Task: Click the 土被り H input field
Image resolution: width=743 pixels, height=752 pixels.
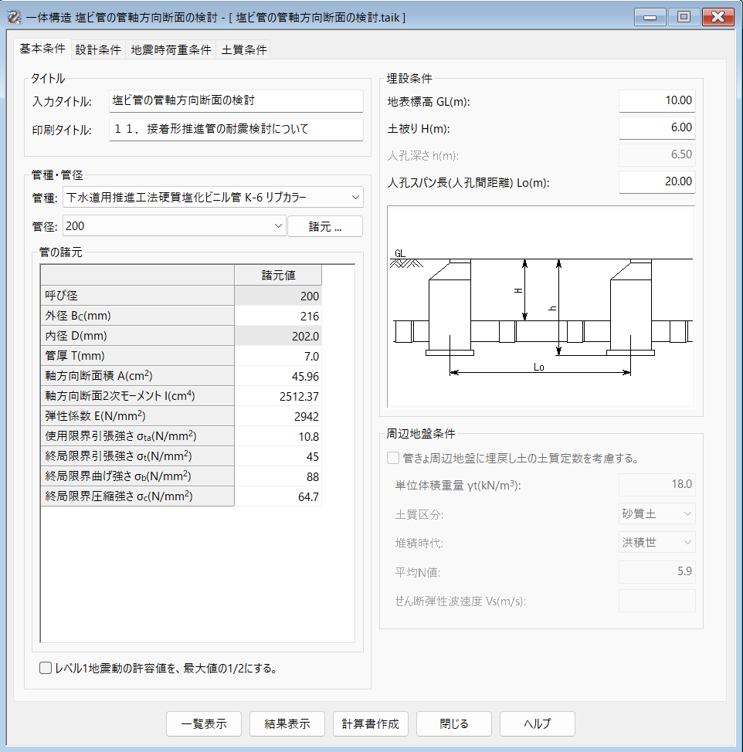Action: click(656, 128)
